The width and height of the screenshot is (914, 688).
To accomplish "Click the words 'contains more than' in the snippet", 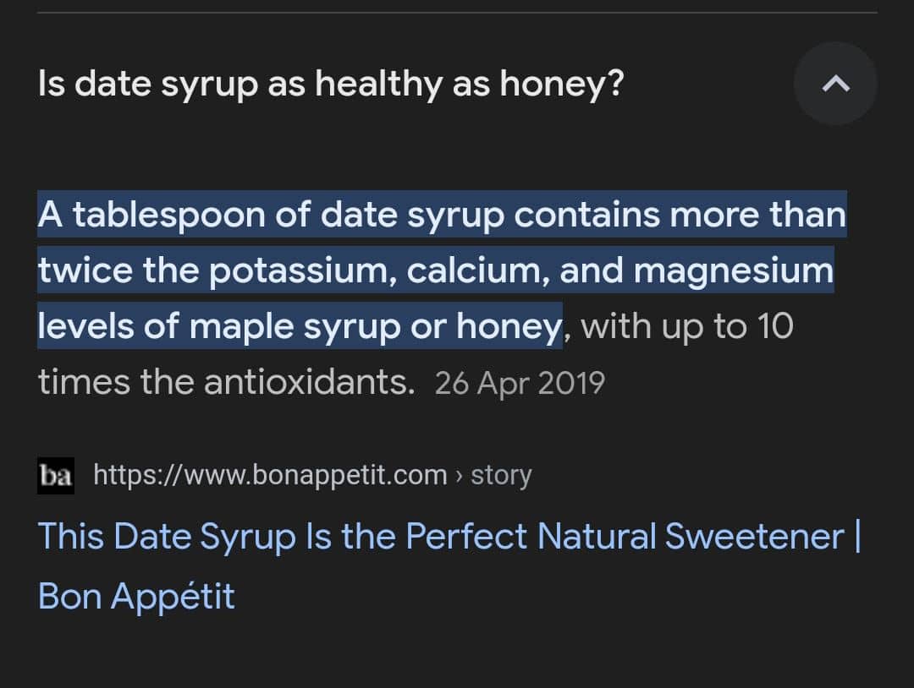I will (680, 215).
